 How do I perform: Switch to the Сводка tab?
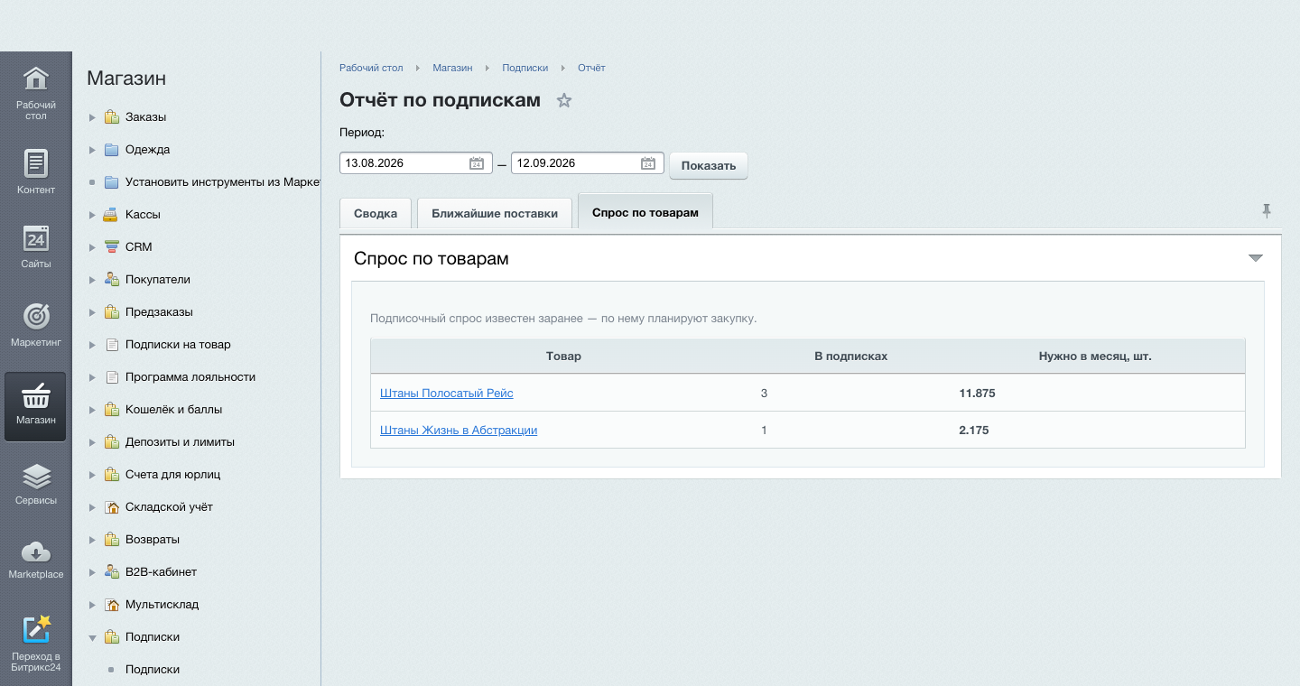(376, 213)
